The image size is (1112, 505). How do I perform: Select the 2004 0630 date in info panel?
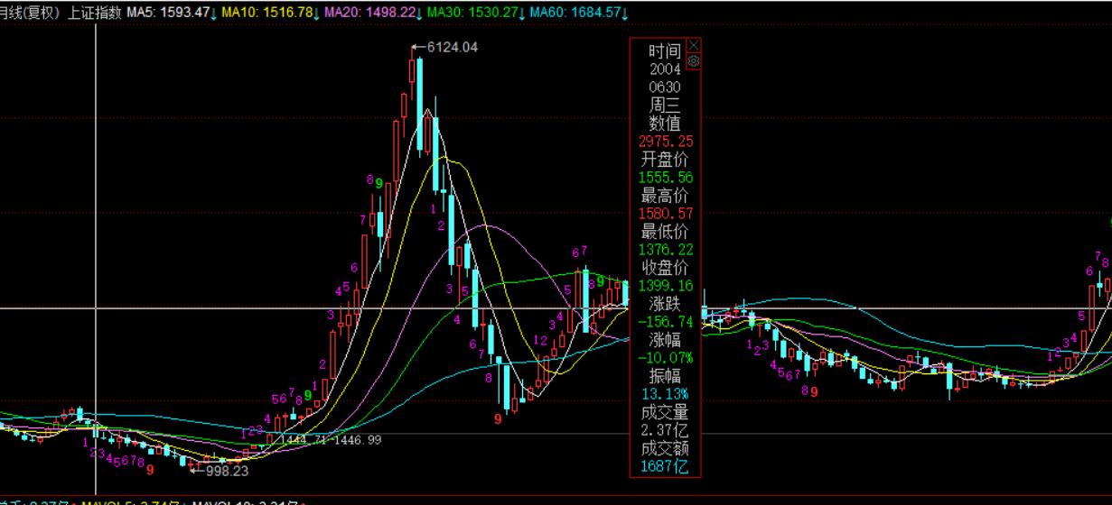pyautogui.click(x=665, y=78)
